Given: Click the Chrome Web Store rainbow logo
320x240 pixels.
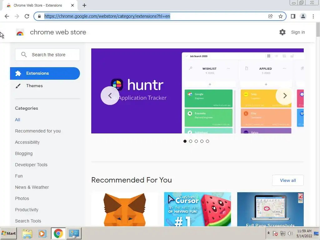Looking at the screenshot, I should [x=20, y=32].
